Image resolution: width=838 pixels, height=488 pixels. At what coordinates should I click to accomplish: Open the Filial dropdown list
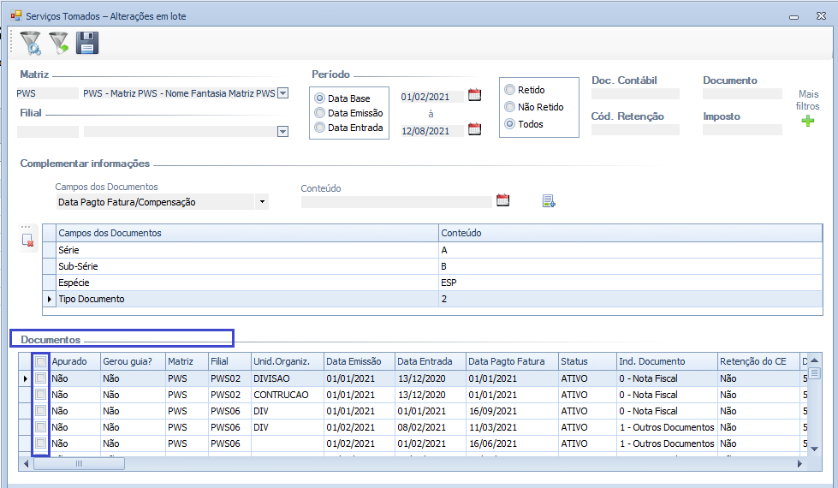[x=282, y=132]
